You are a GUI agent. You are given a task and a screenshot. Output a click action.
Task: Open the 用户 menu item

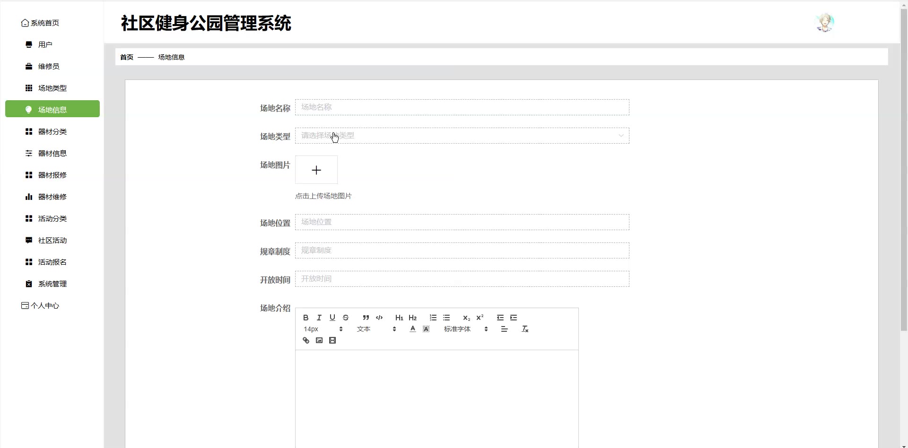[52, 44]
